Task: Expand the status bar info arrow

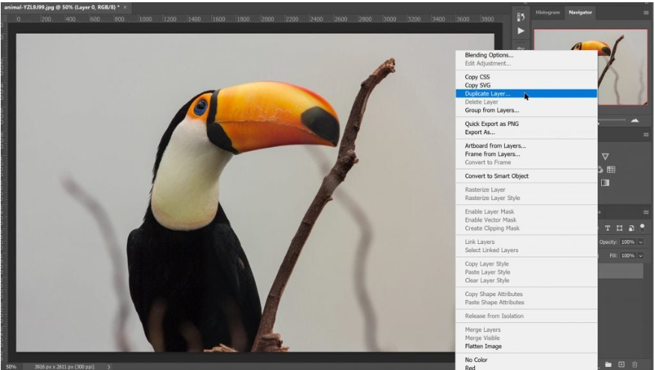Action: point(109,367)
